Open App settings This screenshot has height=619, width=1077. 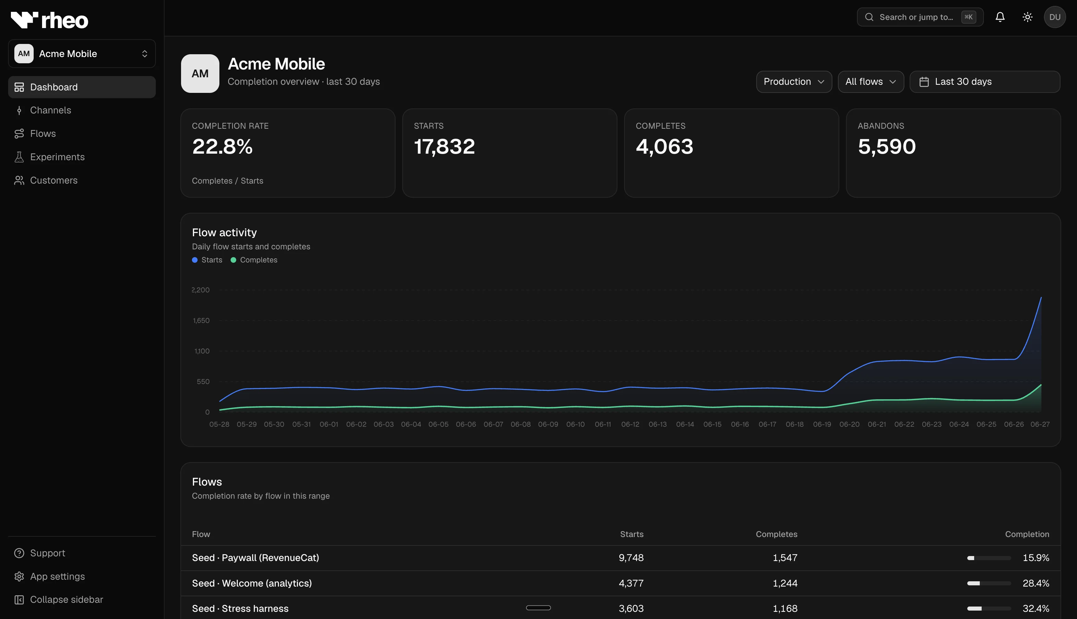82,577
